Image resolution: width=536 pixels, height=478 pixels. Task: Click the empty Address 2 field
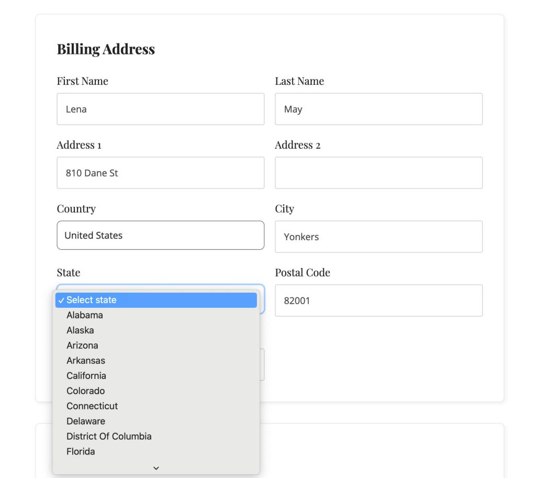click(378, 173)
